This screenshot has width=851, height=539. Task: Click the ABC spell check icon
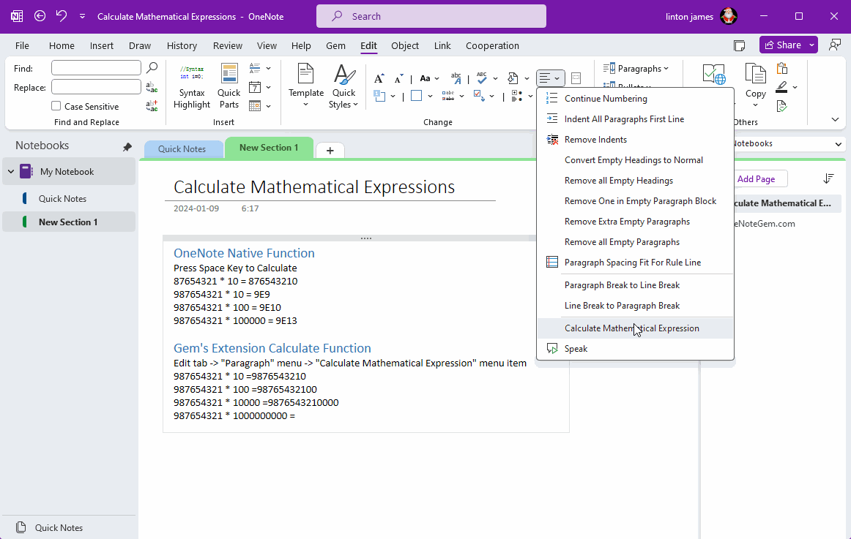481,78
